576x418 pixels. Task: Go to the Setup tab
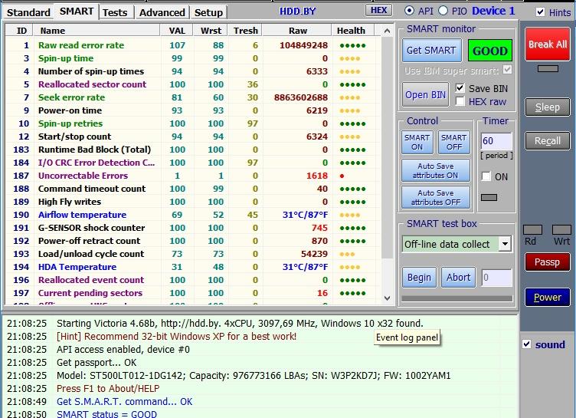point(208,12)
